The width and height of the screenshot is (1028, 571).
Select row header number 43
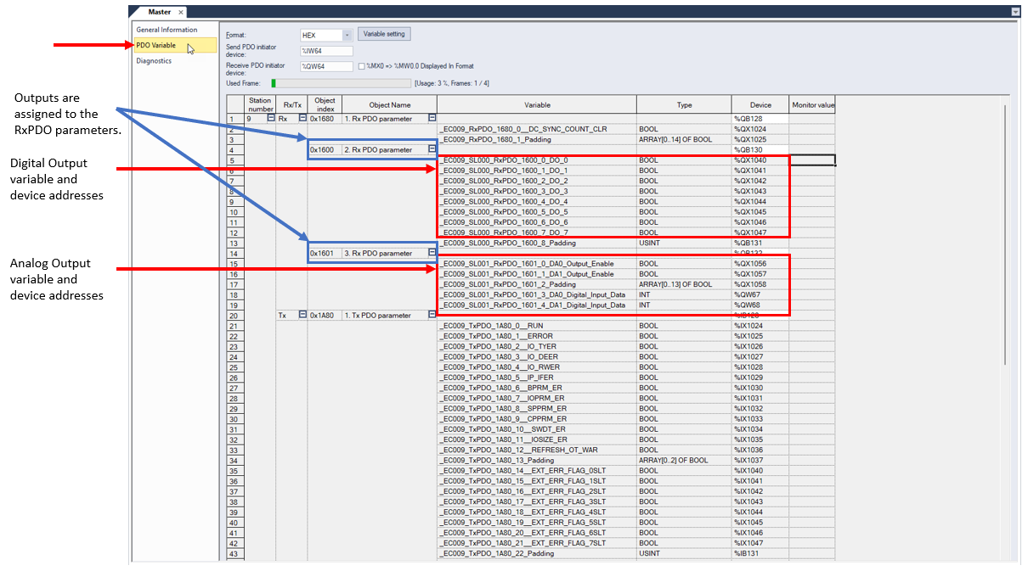[234, 553]
